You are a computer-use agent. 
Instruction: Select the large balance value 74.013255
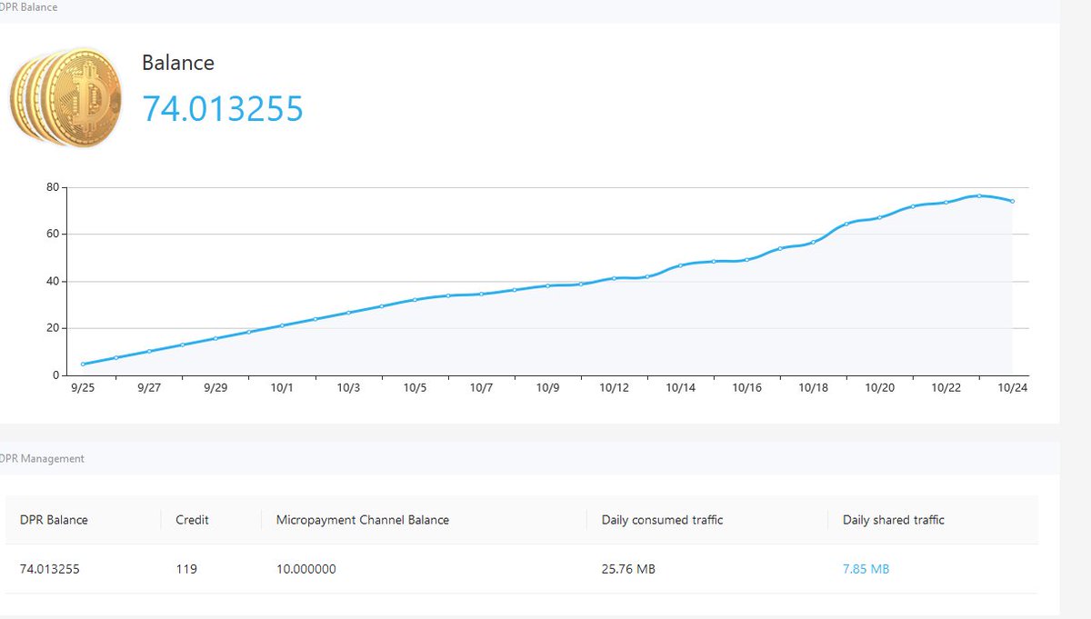pyautogui.click(x=223, y=108)
